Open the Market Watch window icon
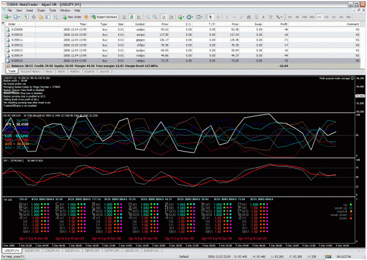This screenshot has width=367, height=260. click(x=26, y=17)
